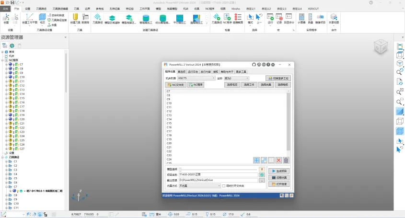Open the coordinate (坐标) dropdown in Vericut dialog
Screen dimensions: 405x218
coord(236,78)
